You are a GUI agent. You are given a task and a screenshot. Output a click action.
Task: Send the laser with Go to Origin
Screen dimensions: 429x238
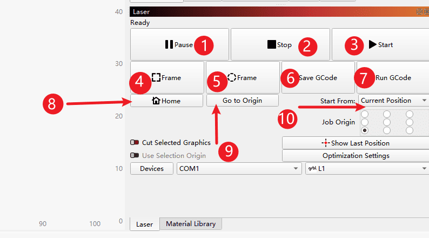[242, 101]
